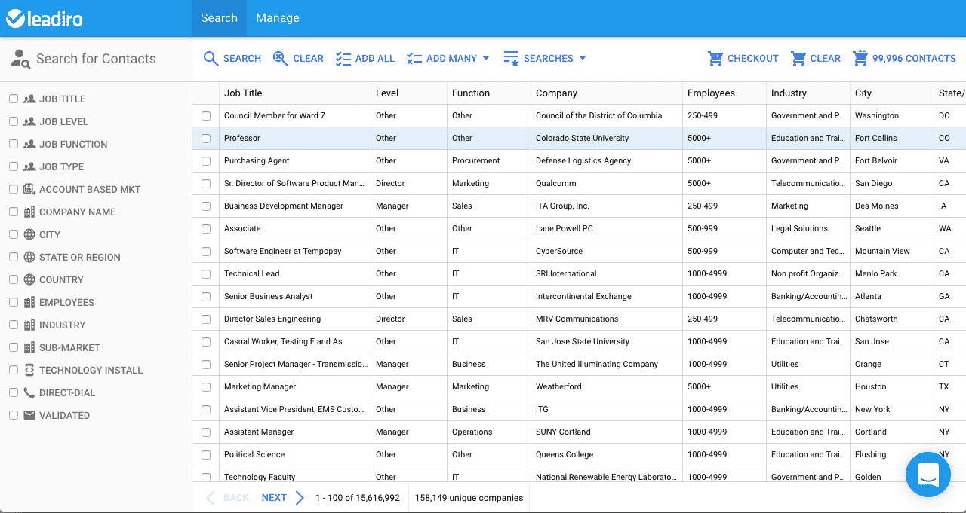Open the chat support bubble
The image size is (966, 513).
click(928, 474)
